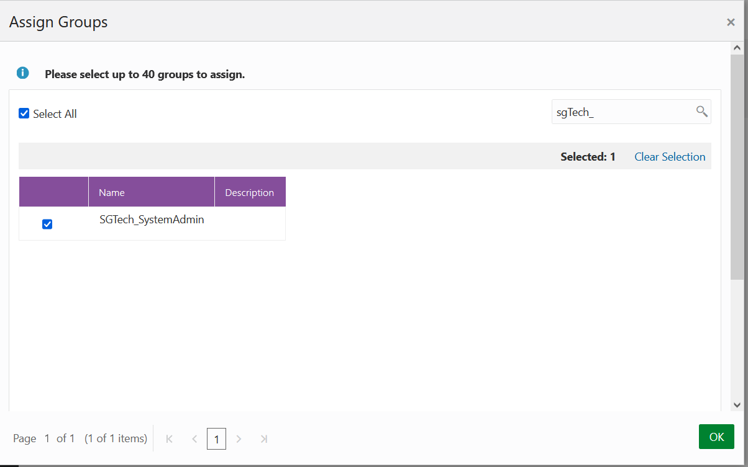Jump to last page arrow icon
The image size is (748, 467).
264,438
